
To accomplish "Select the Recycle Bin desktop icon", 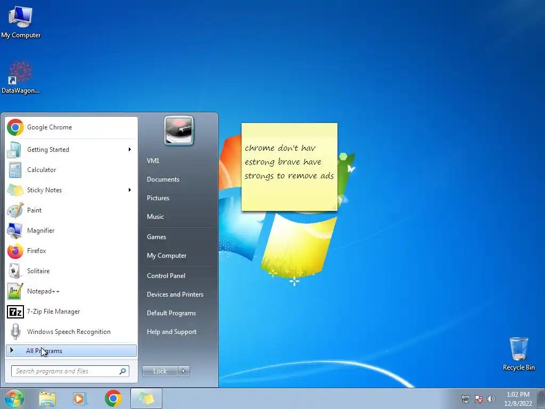I will tap(518, 354).
